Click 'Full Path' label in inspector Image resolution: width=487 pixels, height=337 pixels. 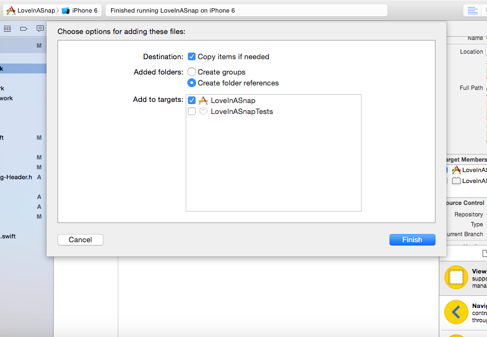(x=471, y=88)
